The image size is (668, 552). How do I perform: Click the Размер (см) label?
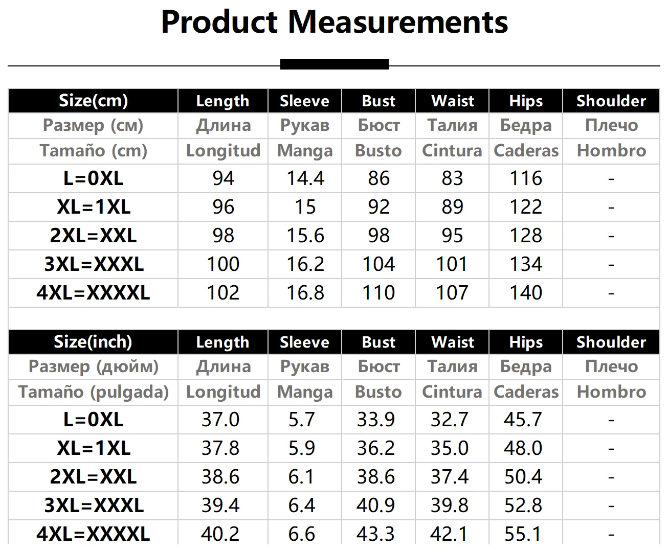(93, 125)
